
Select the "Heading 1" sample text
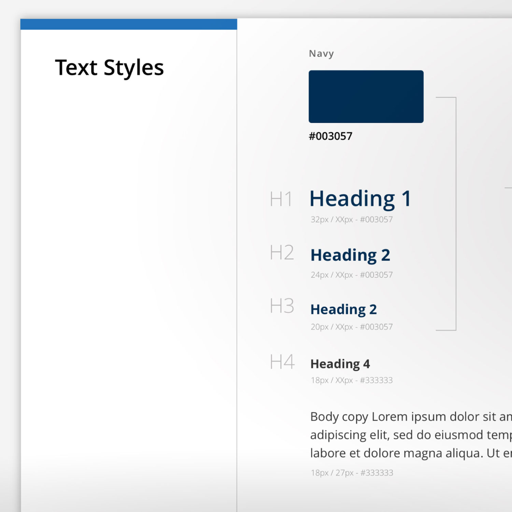tap(360, 199)
